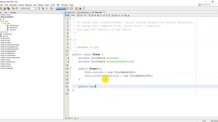218x122 pixels.
Task: Collapse the main folder node
Action: (x=1, y=21)
